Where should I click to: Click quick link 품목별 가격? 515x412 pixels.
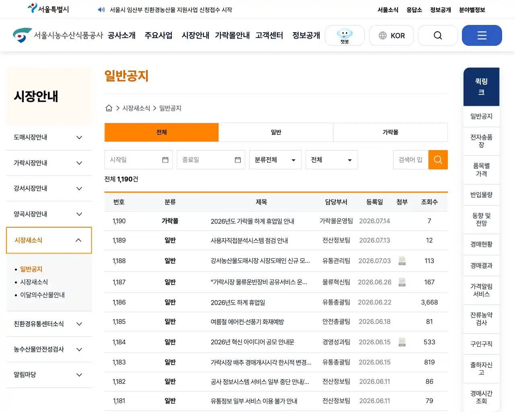482,170
